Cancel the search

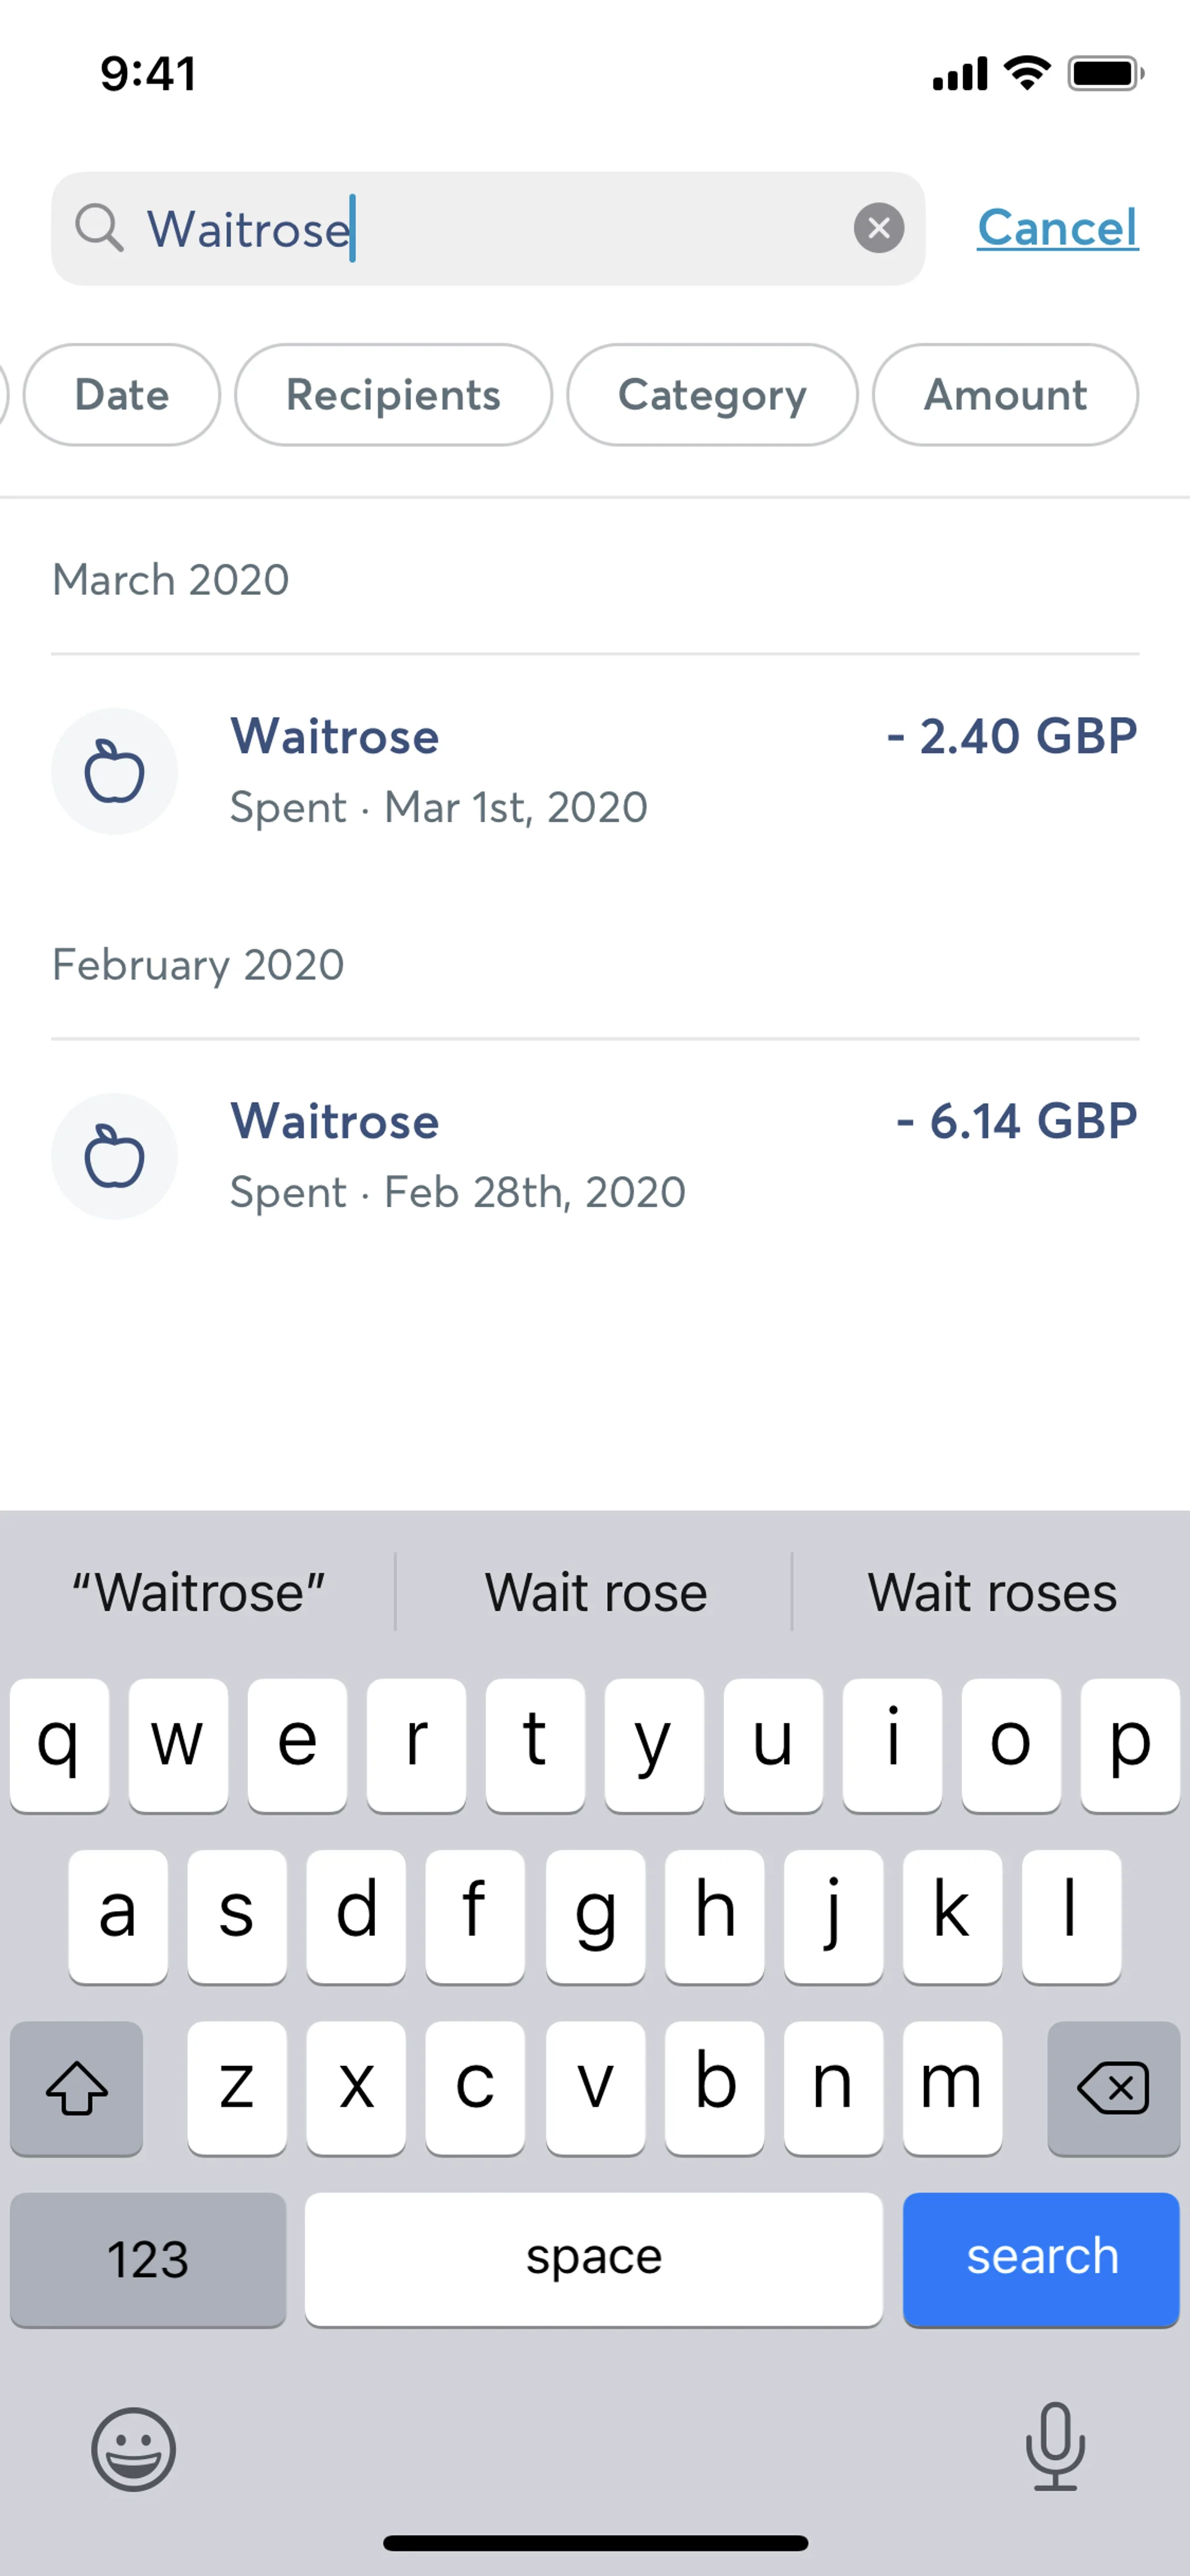pyautogui.click(x=1057, y=228)
